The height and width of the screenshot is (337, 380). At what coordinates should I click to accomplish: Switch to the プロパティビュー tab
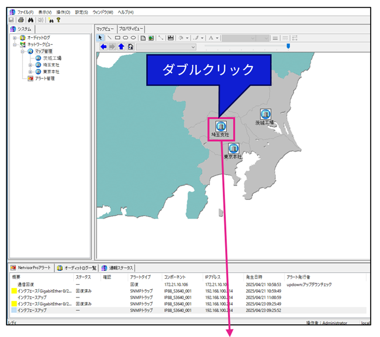[x=131, y=29]
